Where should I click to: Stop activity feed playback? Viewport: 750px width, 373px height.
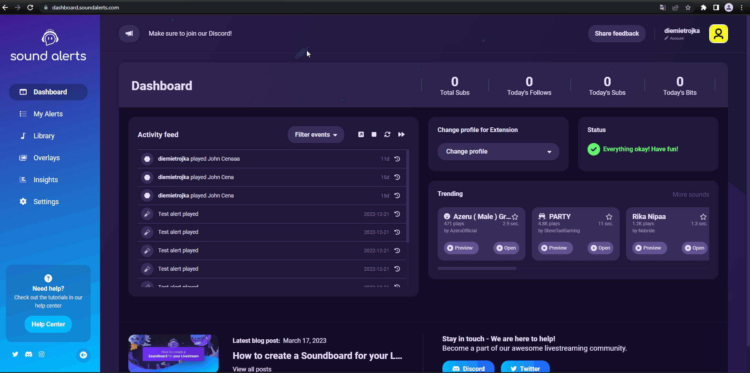tap(374, 134)
